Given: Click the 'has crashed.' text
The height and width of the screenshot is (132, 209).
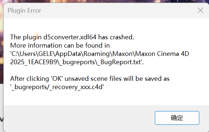Looking at the screenshot, I should pyautogui.click(x=116, y=37).
